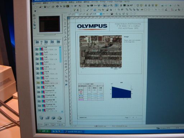The width and height of the screenshot is (184, 138).
Task: Select the text tool in the vertical toolbar
Action: click(x=66, y=77)
